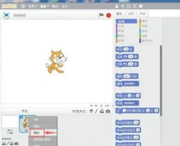Choose 保存 to computer in context menu

[43, 140]
